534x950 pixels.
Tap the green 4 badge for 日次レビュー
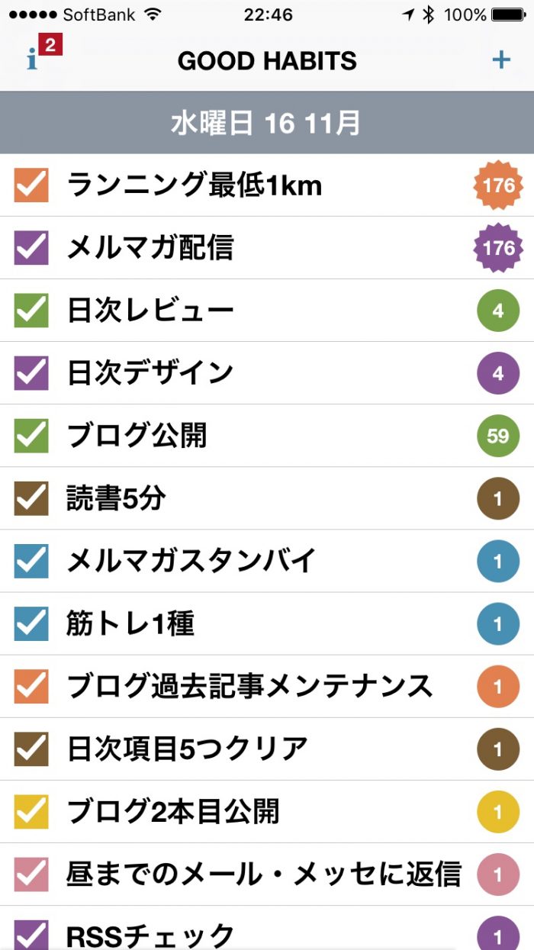coord(498,311)
